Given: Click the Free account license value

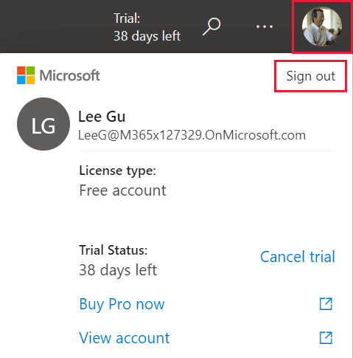Looking at the screenshot, I should 122,190.
